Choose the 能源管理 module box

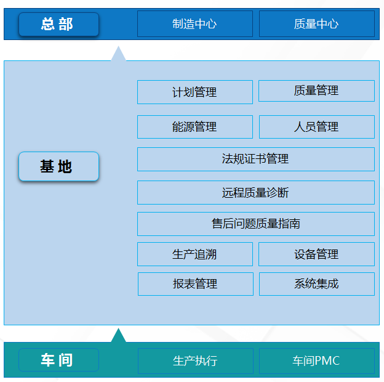[195, 127]
